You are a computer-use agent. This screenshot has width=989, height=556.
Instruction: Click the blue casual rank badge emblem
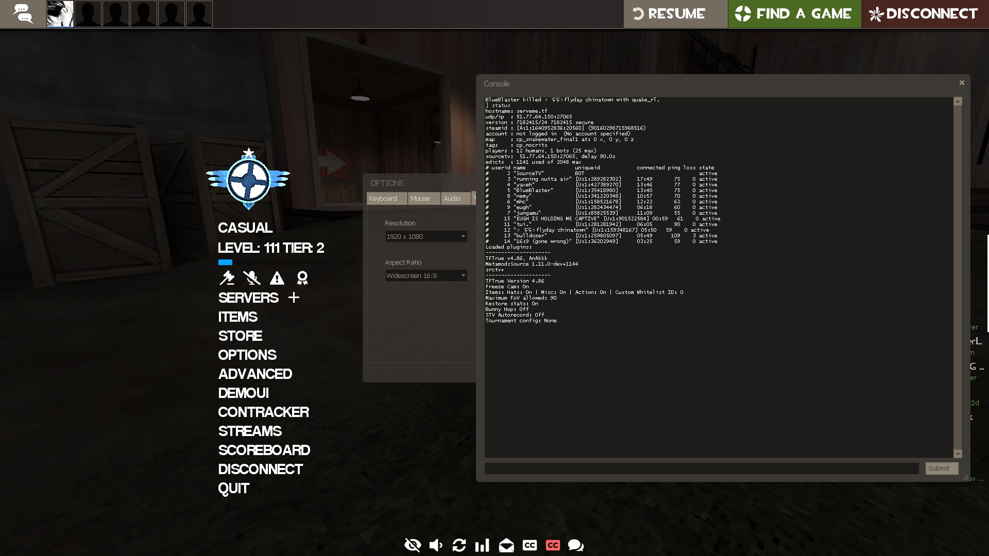(x=248, y=179)
